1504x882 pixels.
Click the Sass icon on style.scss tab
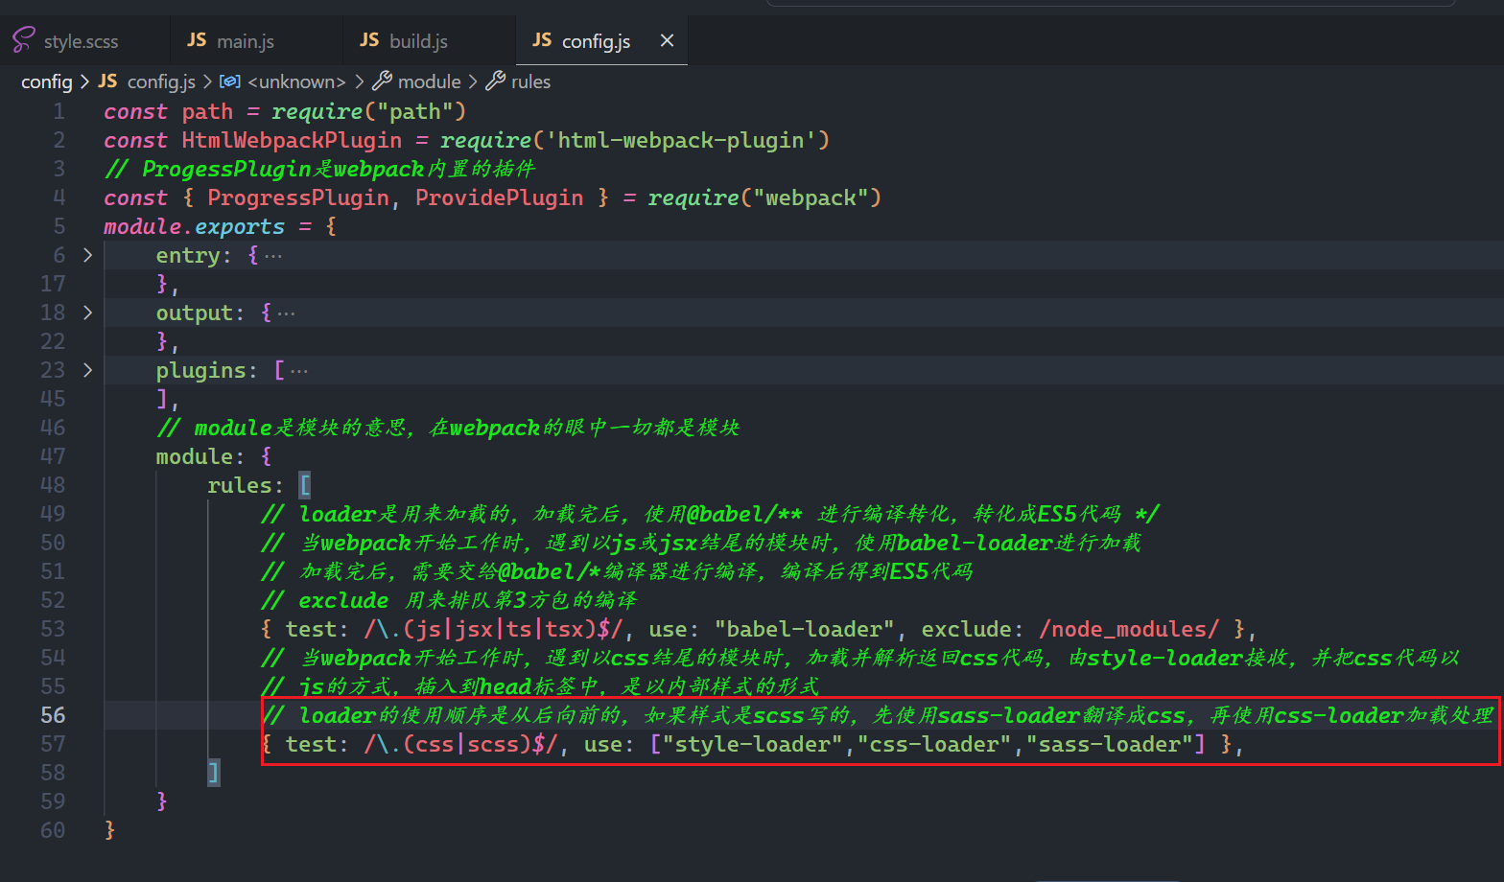24,40
